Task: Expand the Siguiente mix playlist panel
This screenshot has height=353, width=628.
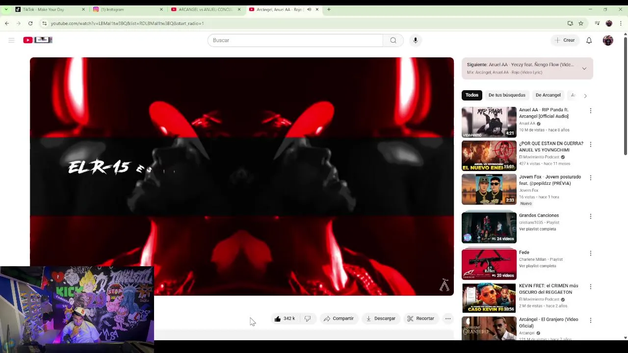Action: [x=584, y=69]
